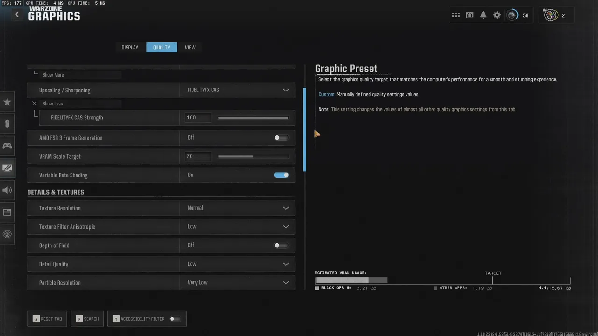Open Interface settings sidebar icon
The height and width of the screenshot is (336, 598).
click(x=7, y=212)
